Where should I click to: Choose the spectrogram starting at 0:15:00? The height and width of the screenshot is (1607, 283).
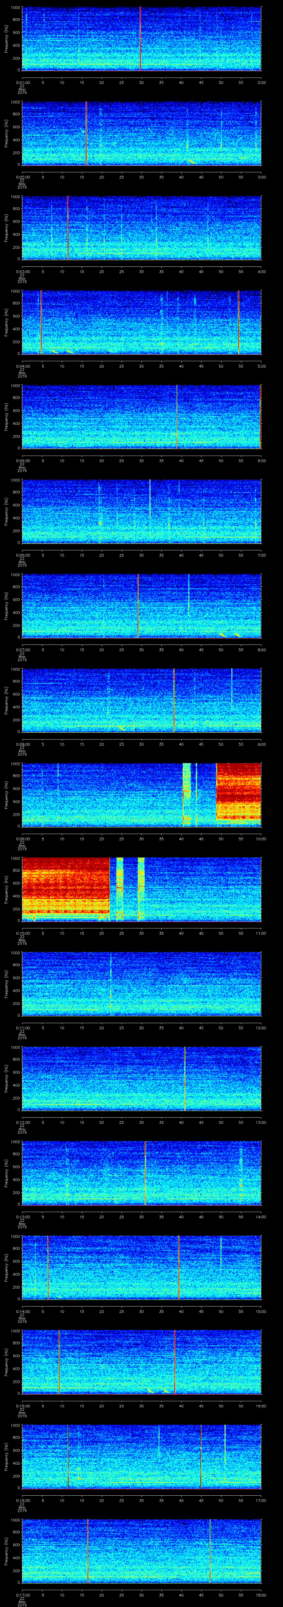click(x=142, y=1362)
